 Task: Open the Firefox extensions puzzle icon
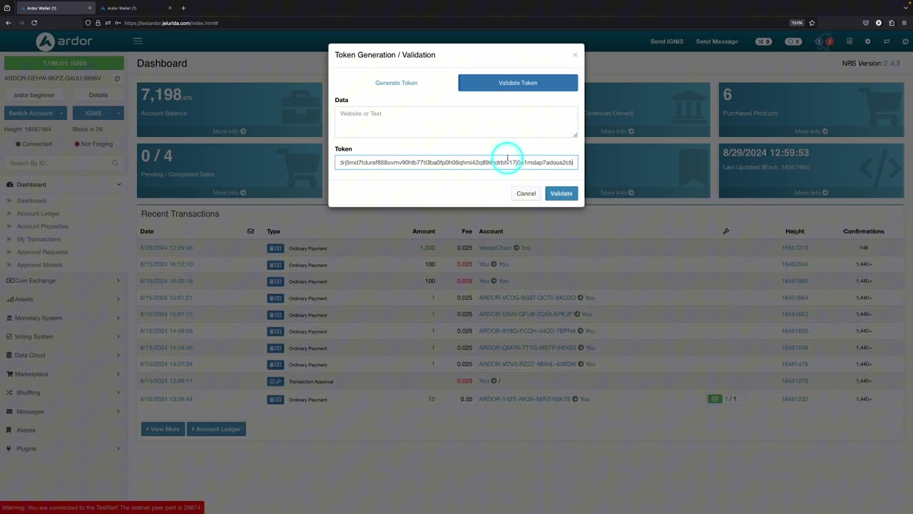892,23
